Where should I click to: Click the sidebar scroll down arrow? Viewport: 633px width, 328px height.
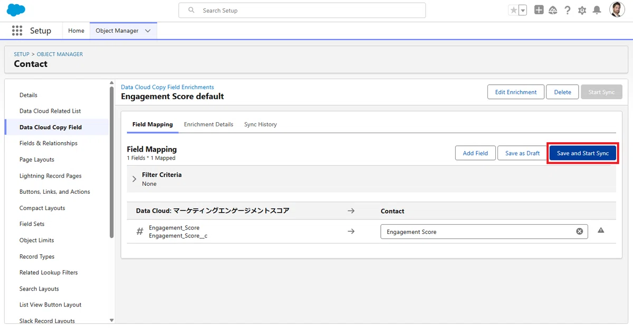[111, 320]
